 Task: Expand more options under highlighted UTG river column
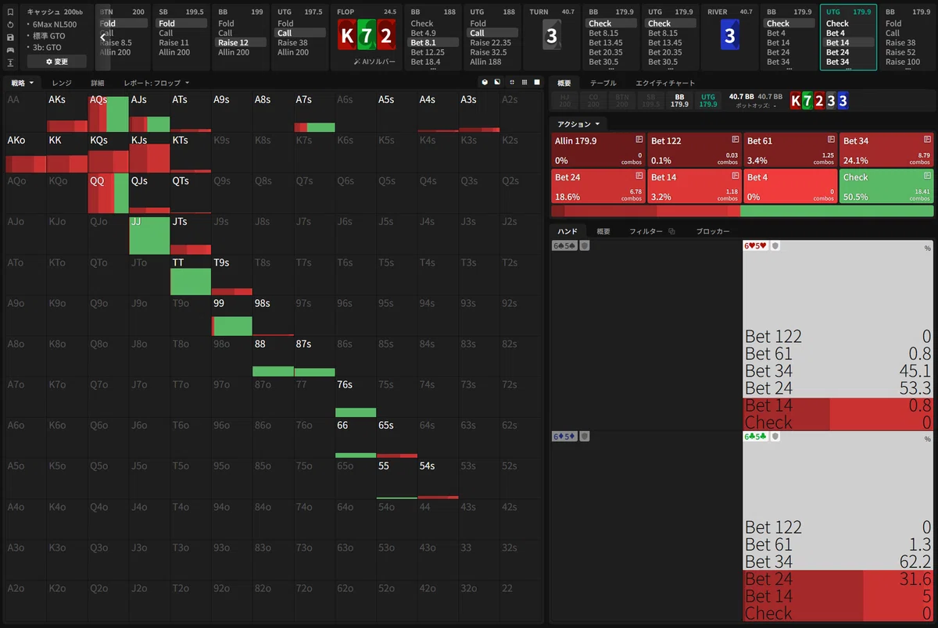click(x=849, y=69)
